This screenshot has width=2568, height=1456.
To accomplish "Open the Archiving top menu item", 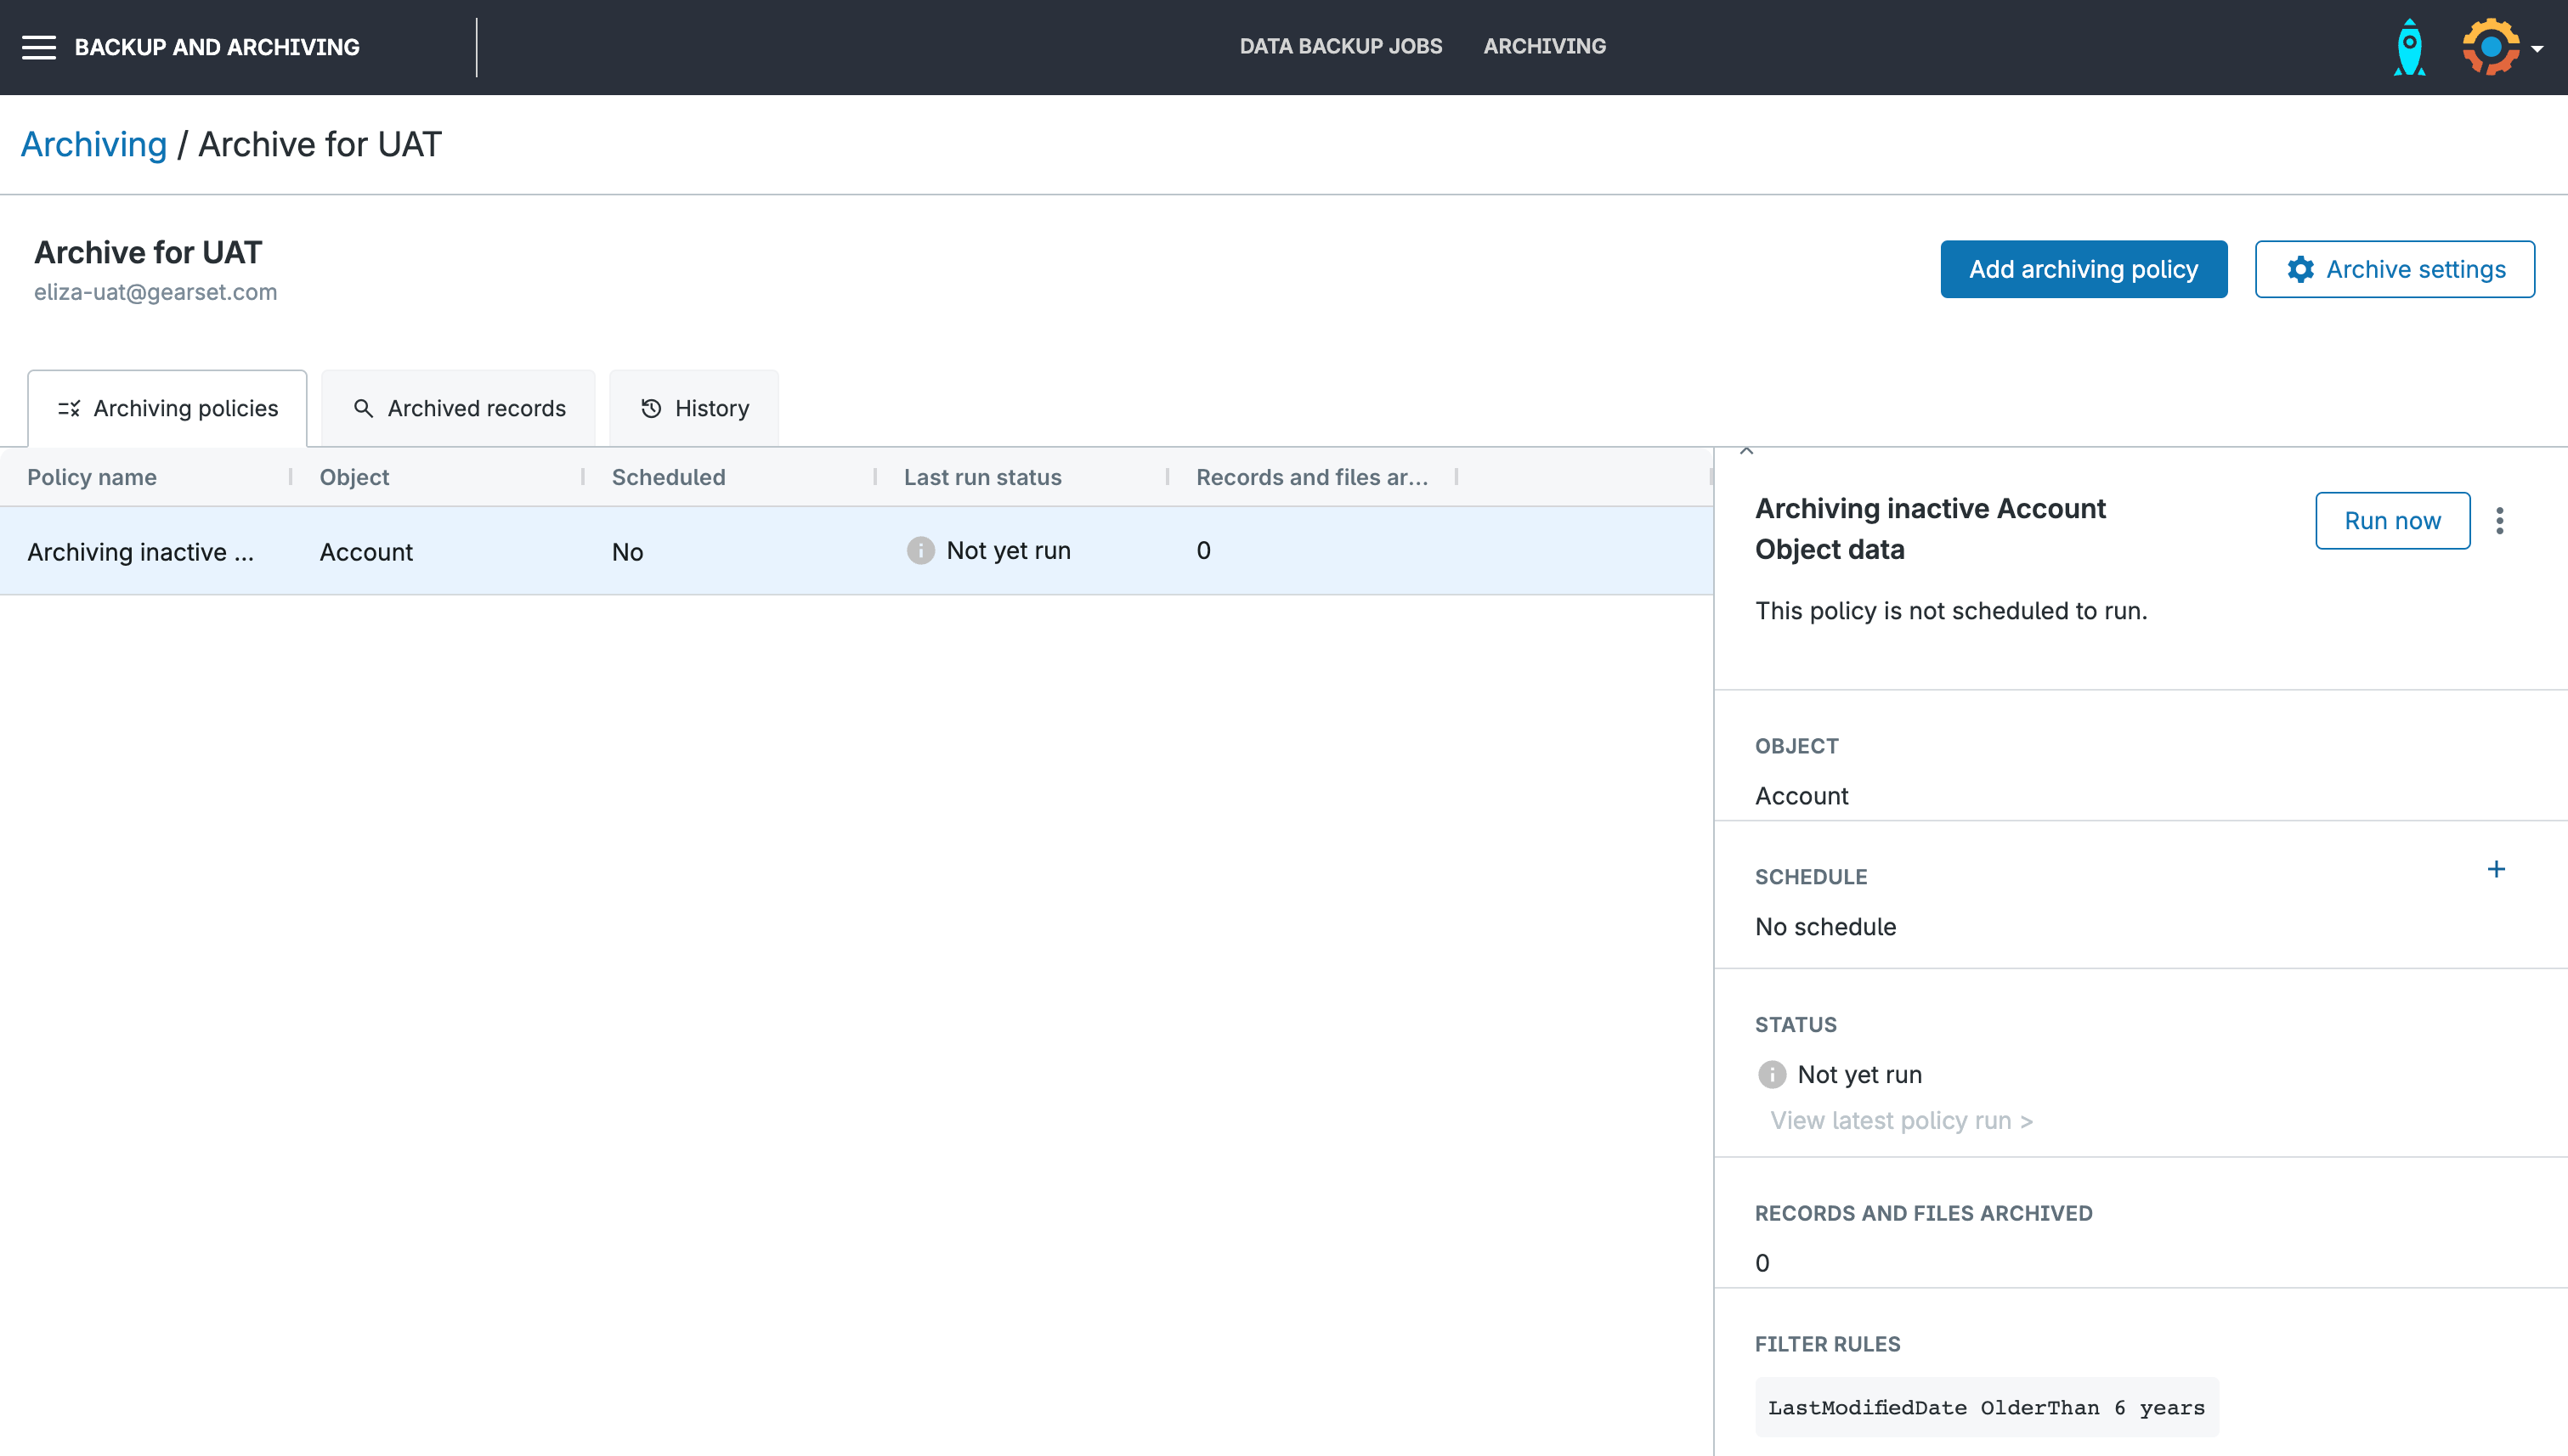I will (1543, 46).
